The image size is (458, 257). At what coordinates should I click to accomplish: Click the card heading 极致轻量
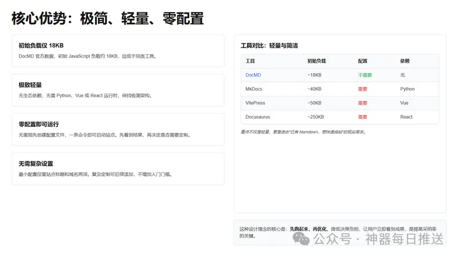click(30, 85)
